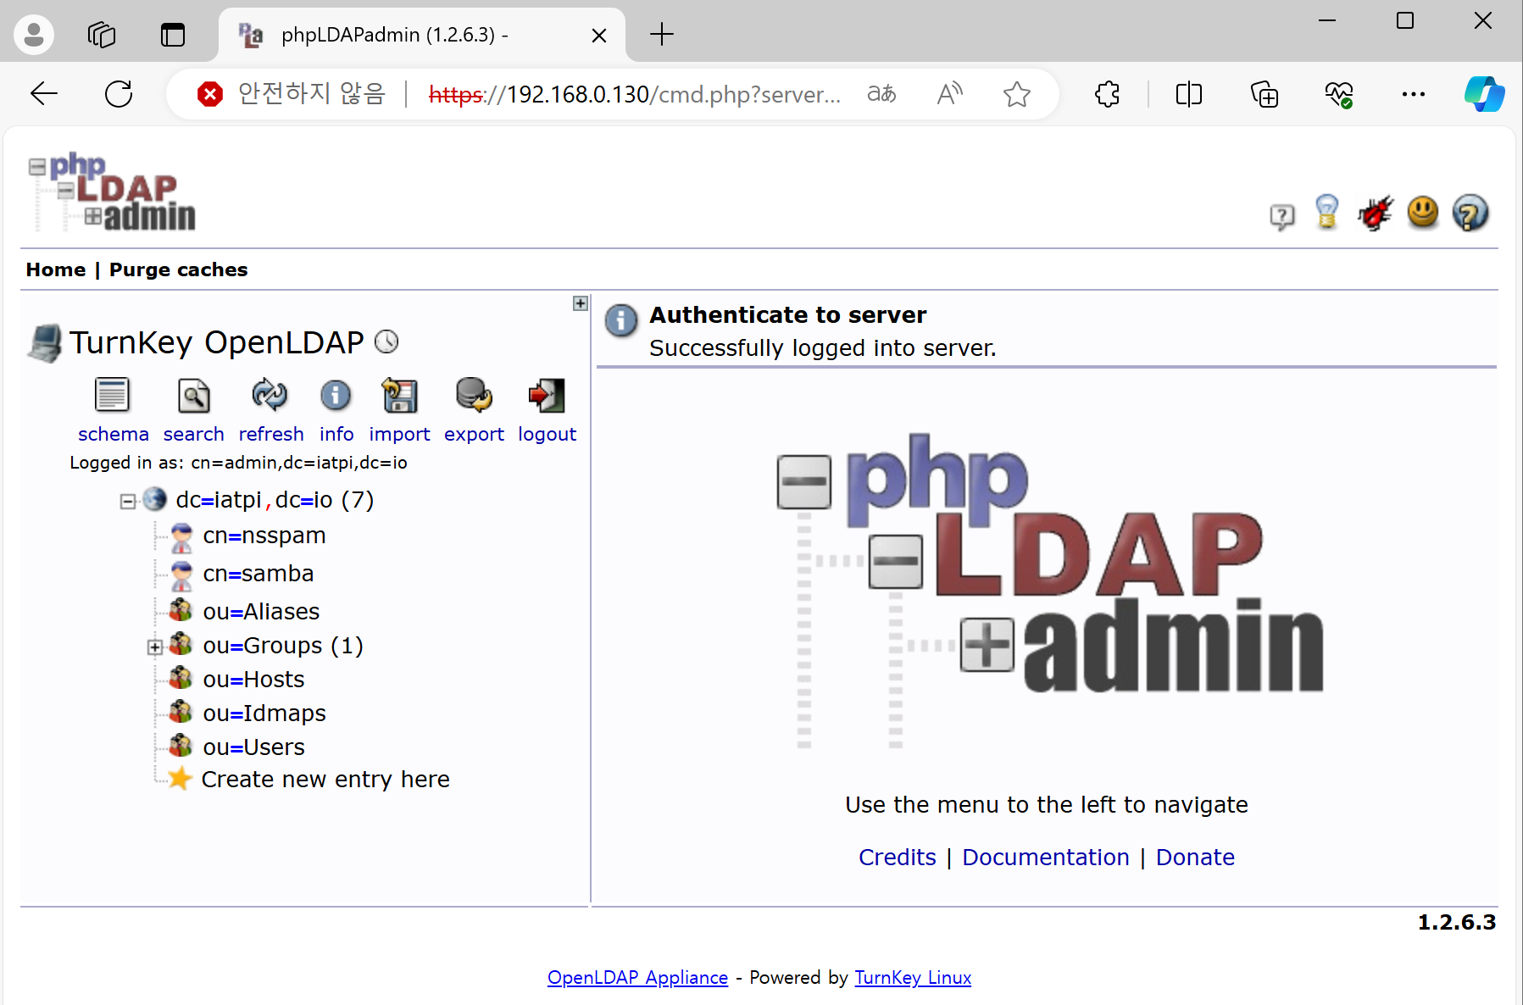Viewport: 1523px width, 1005px height.
Task: Click the browser refresh button
Action: [119, 94]
